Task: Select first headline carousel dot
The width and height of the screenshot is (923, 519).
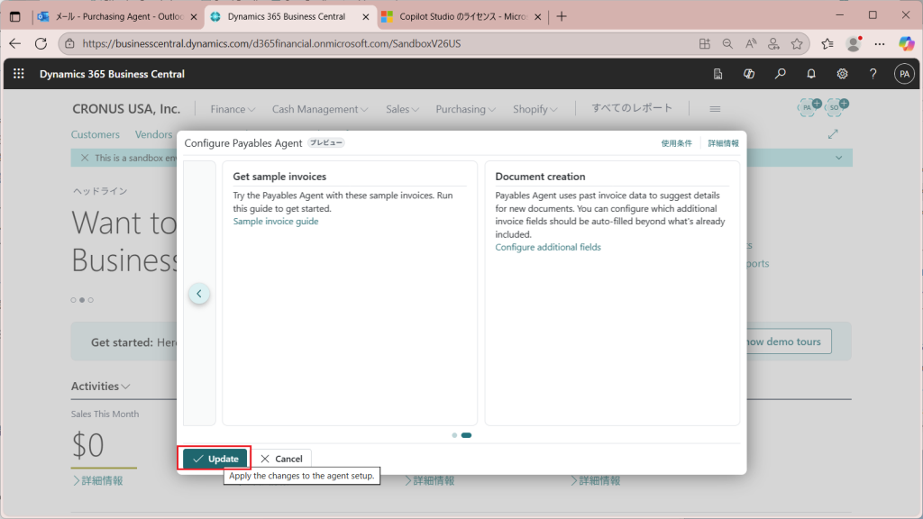Action: coord(74,300)
